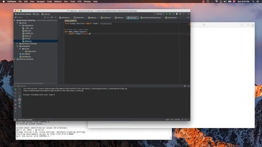
Task: Click the Wi-Fi status icon
Action: point(217,2)
